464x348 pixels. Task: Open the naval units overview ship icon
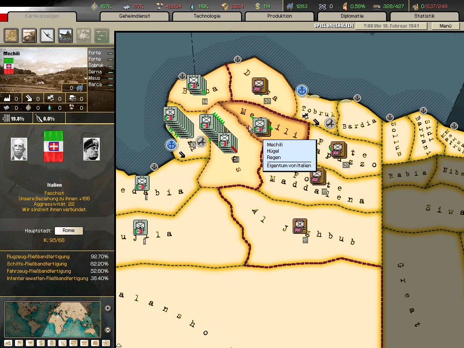[66, 35]
